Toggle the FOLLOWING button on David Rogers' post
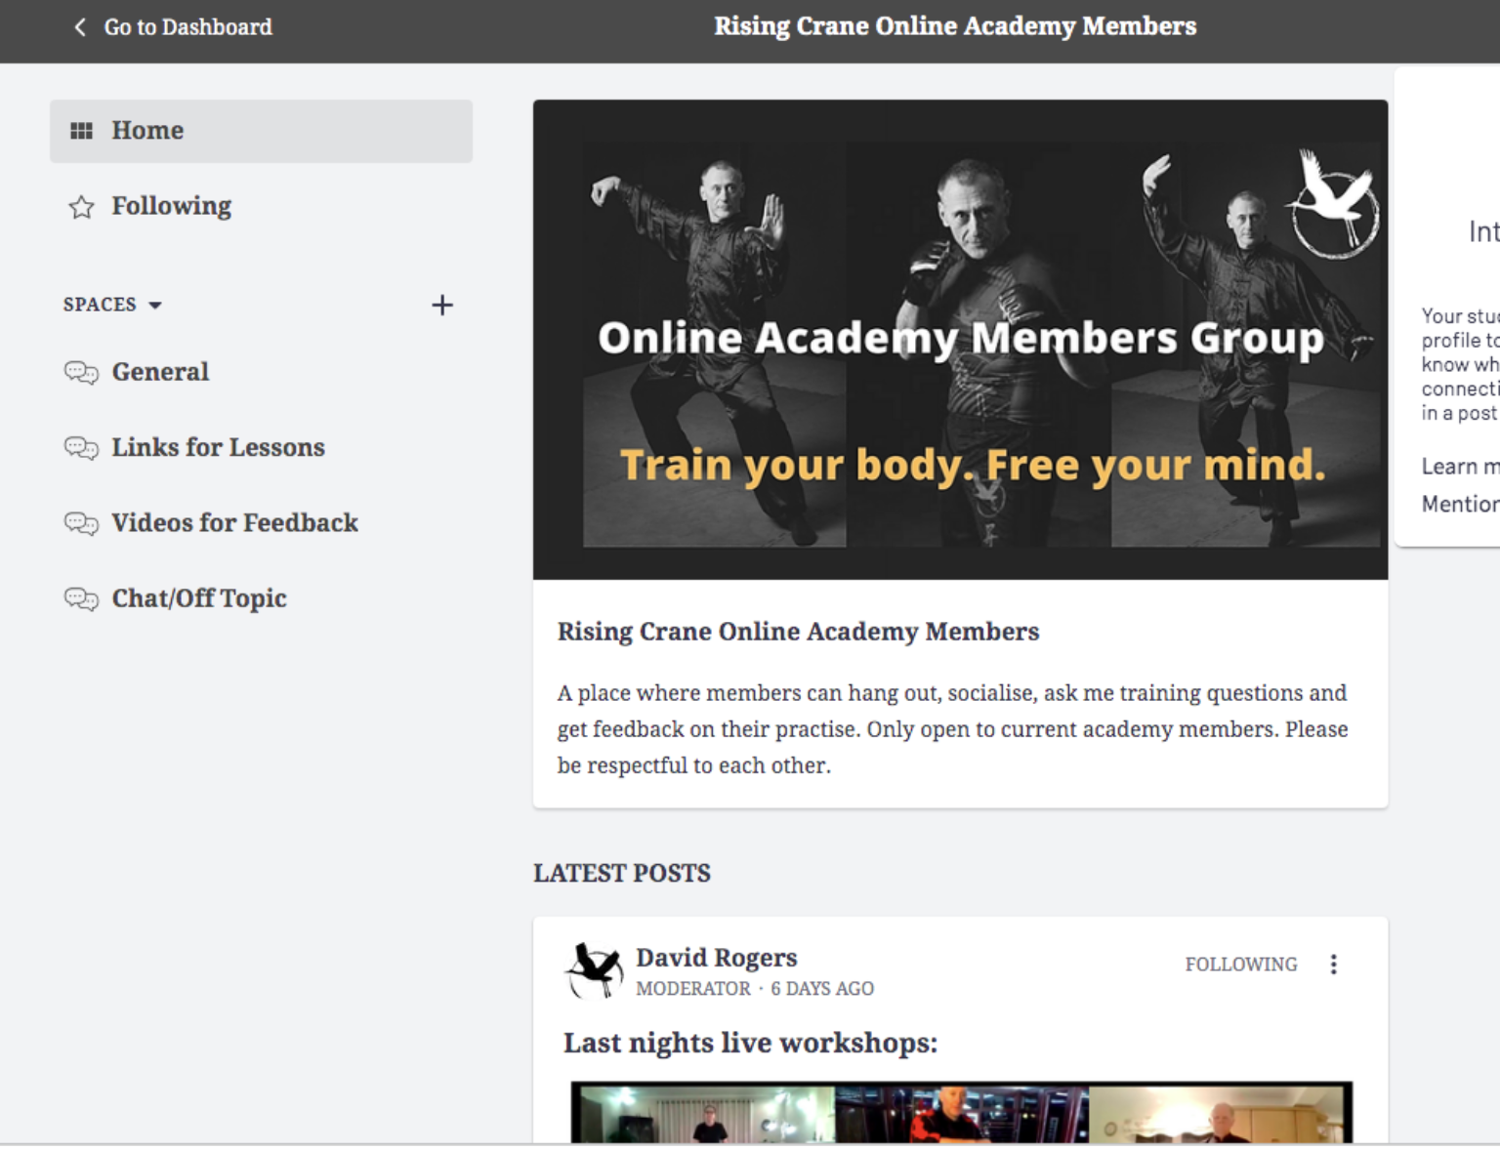The image size is (1500, 1150). tap(1241, 965)
